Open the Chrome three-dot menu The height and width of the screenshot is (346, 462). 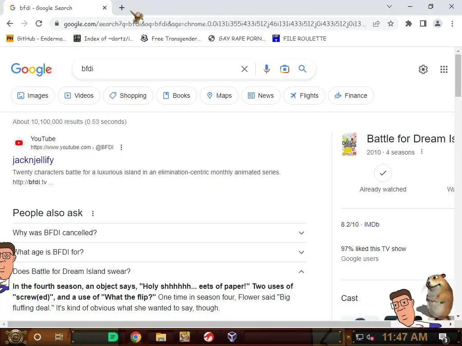[x=452, y=23]
